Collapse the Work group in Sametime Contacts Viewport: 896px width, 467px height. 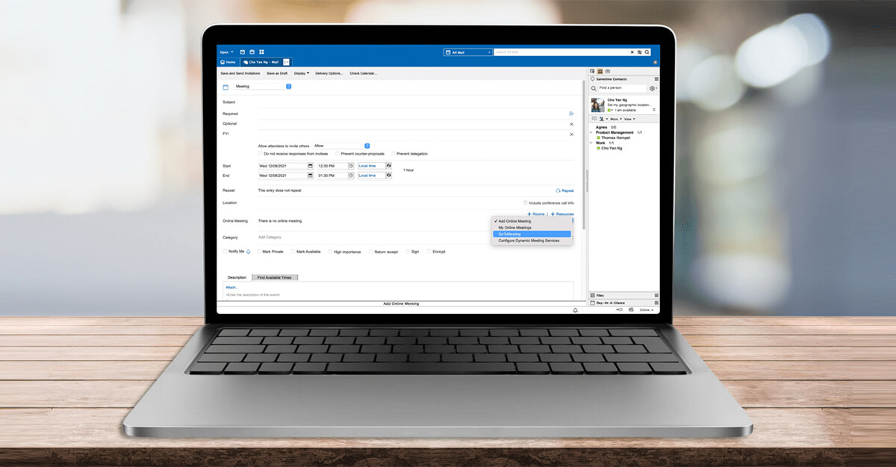(x=591, y=142)
